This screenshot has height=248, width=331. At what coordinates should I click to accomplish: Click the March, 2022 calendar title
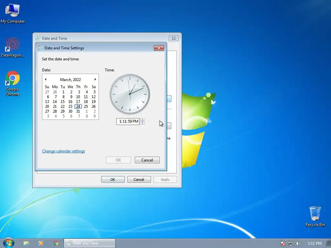pos(70,79)
